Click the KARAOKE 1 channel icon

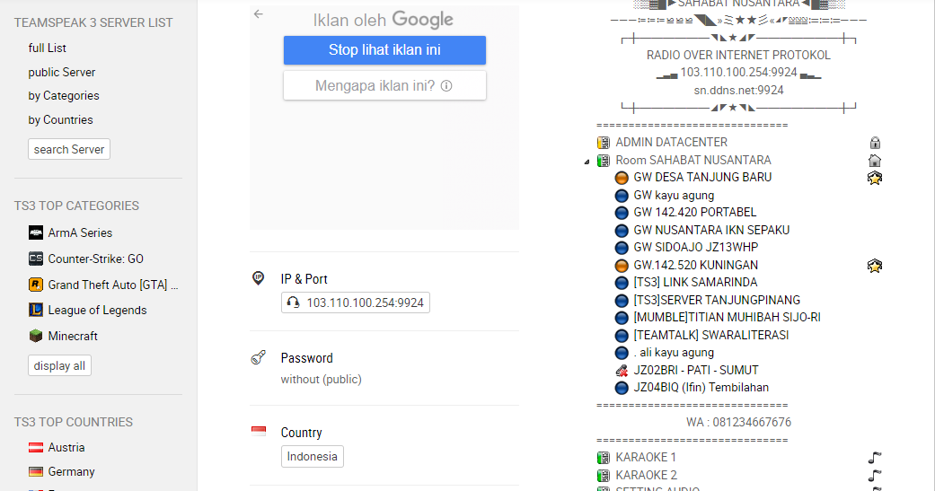[x=604, y=458]
